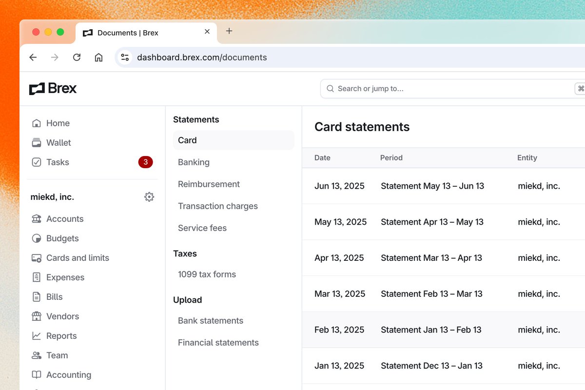
Task: Click the Period column header
Action: [391, 158]
